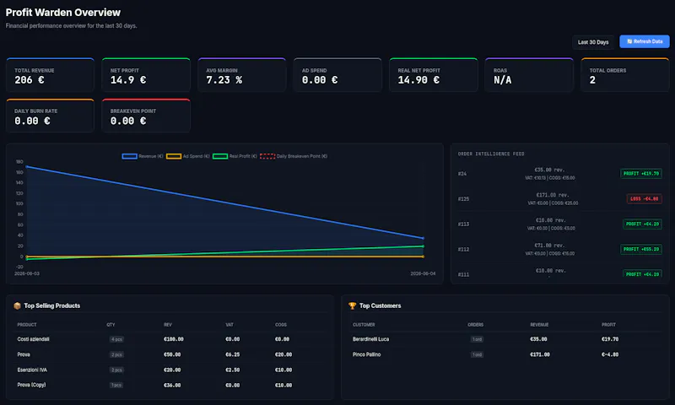Click the VAT column header
The height and width of the screenshot is (405, 675).
tap(229, 325)
